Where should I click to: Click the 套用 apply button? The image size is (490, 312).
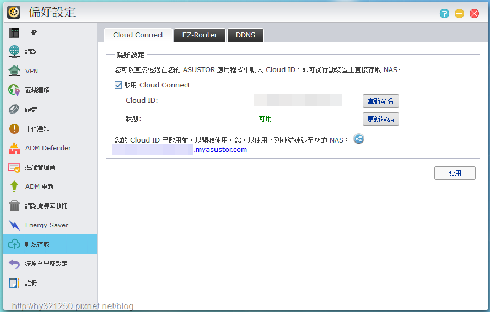point(455,173)
